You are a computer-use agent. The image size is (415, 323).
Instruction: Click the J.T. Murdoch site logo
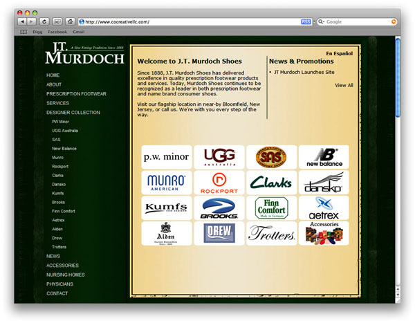tap(84, 53)
